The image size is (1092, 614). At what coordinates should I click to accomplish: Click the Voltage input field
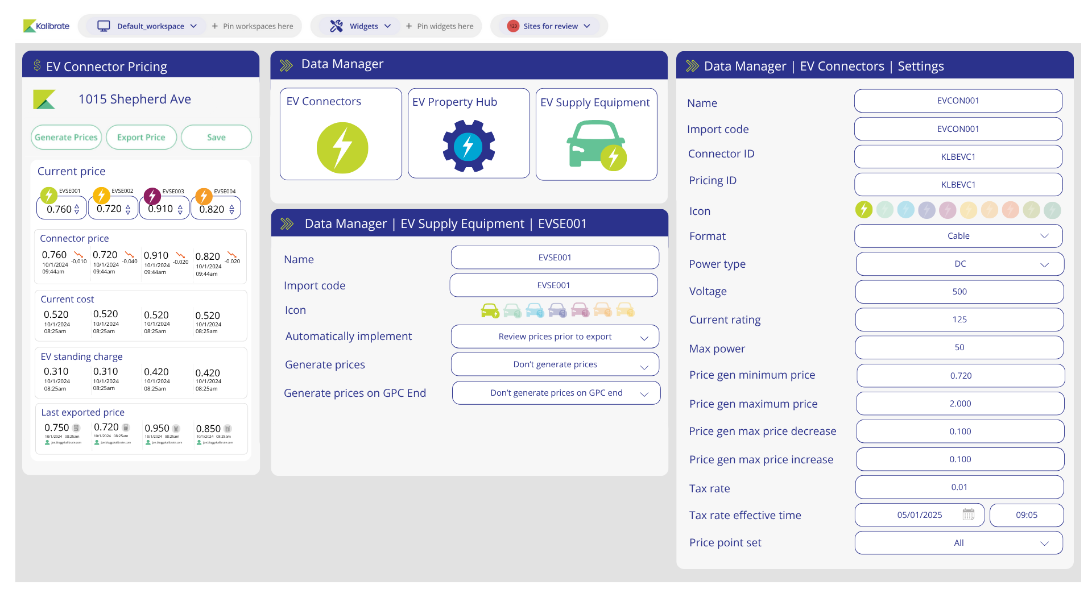pyautogui.click(x=959, y=292)
